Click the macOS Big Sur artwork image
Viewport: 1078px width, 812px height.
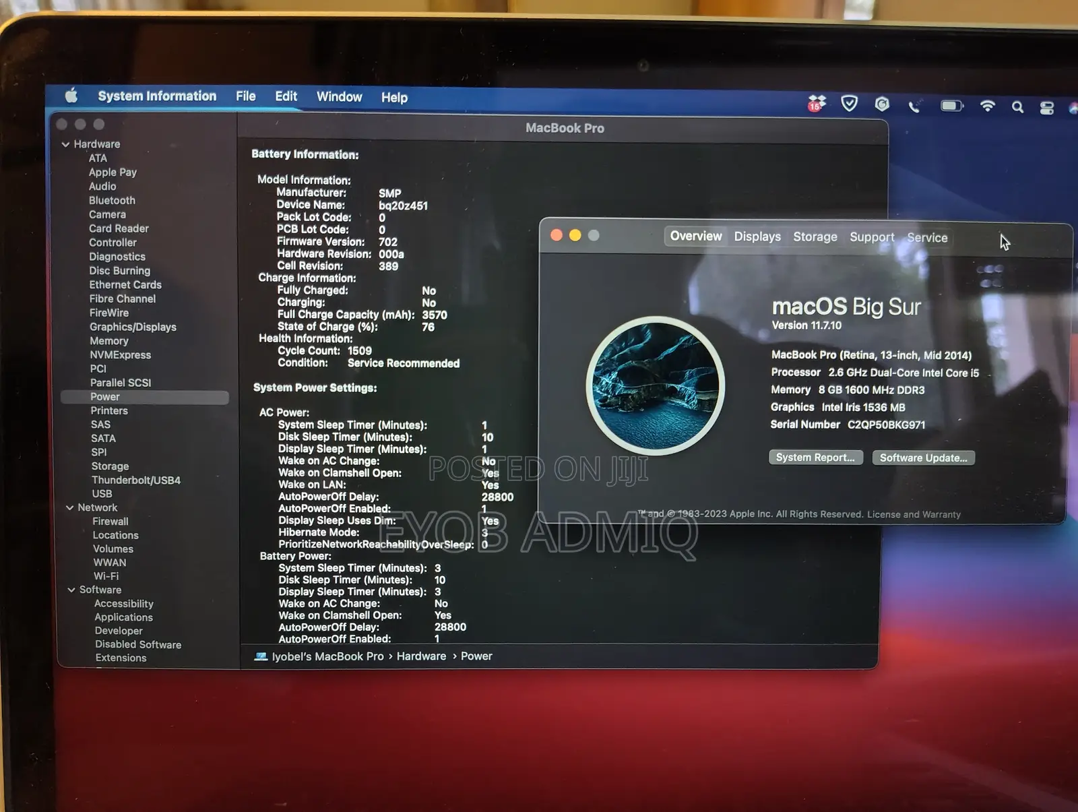656,385
